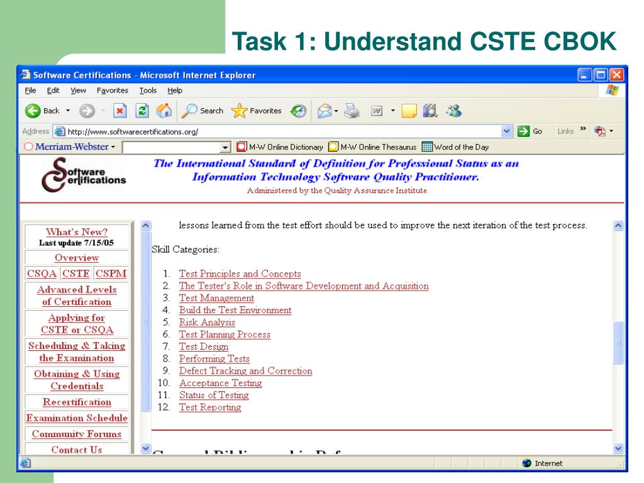644x483 pixels.
Task: Refresh the page with the green arrows icon
Action: coord(142,111)
